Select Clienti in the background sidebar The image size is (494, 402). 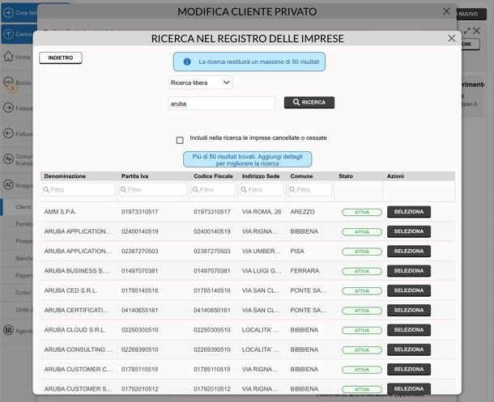click(x=23, y=207)
